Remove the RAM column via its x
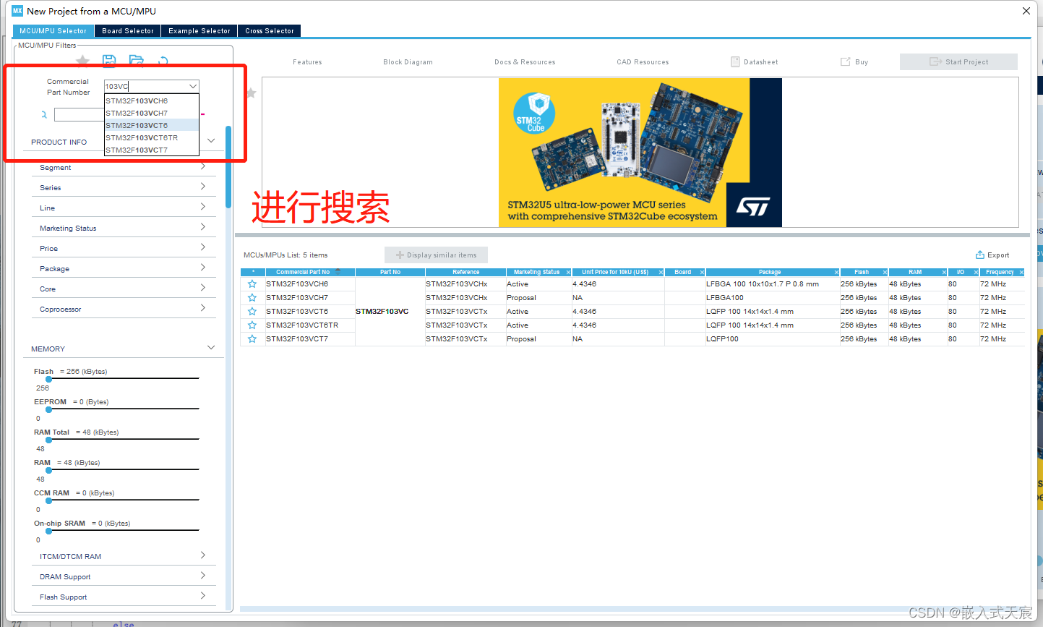This screenshot has width=1043, height=627. pos(944,273)
